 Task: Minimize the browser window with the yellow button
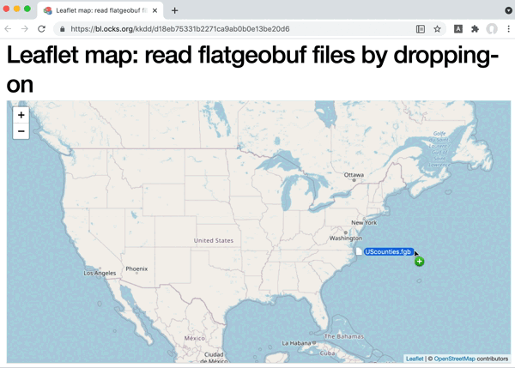pyautogui.click(x=17, y=9)
